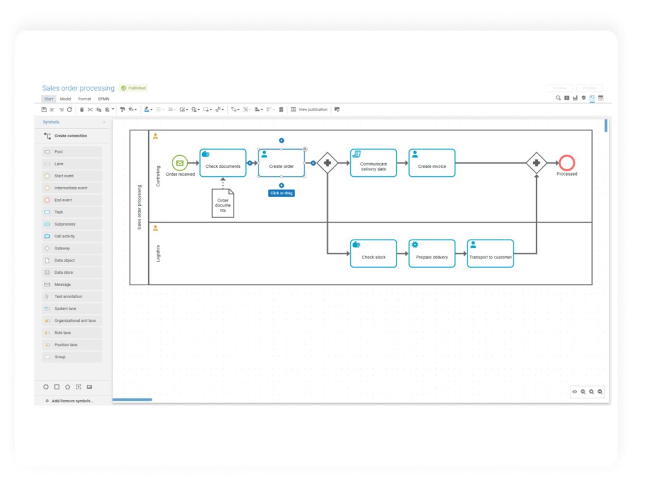646x488 pixels.
Task: Click the horizontal scrollbar under the canvas
Action: click(x=132, y=400)
